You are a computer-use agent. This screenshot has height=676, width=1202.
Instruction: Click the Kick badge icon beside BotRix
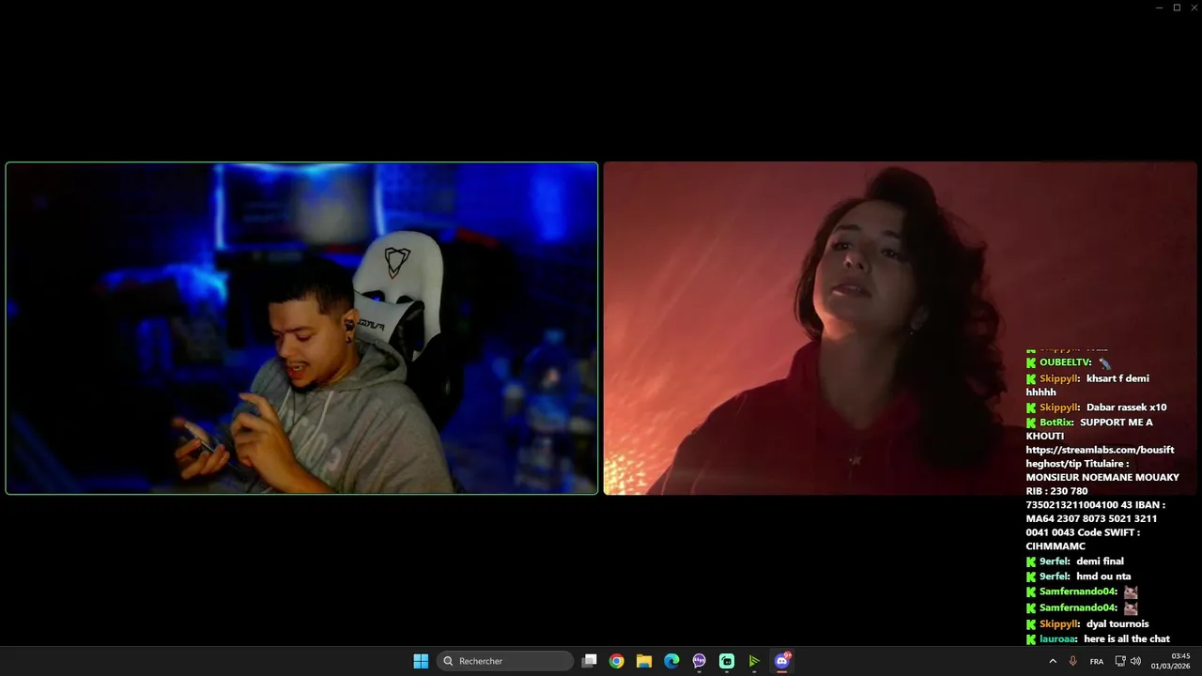1031,422
